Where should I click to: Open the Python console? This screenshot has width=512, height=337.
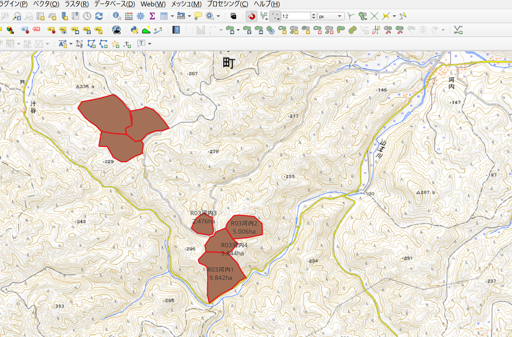[x=135, y=30]
